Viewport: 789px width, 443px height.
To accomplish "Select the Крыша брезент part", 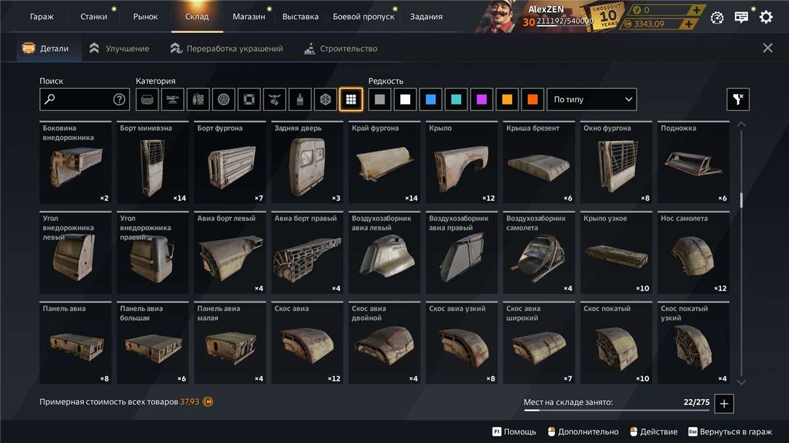I will (539, 162).
